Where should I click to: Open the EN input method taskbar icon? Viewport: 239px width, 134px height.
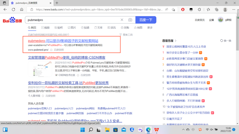pos(140,130)
